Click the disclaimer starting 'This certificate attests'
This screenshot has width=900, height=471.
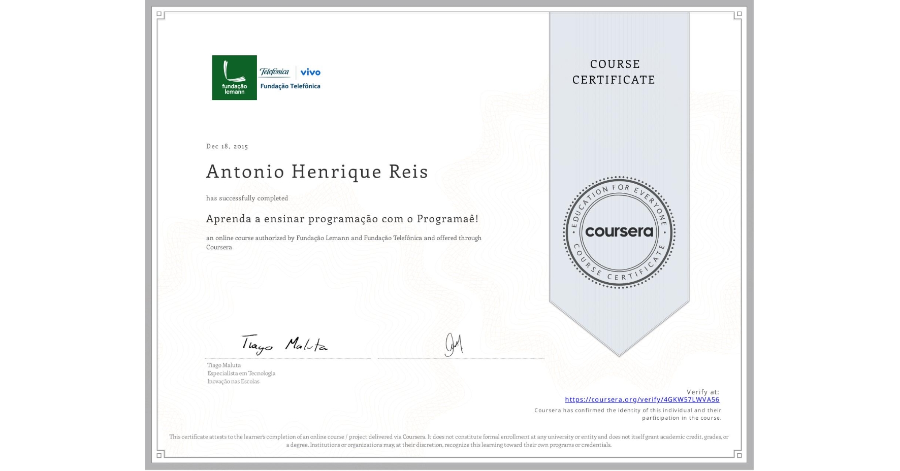point(449,441)
